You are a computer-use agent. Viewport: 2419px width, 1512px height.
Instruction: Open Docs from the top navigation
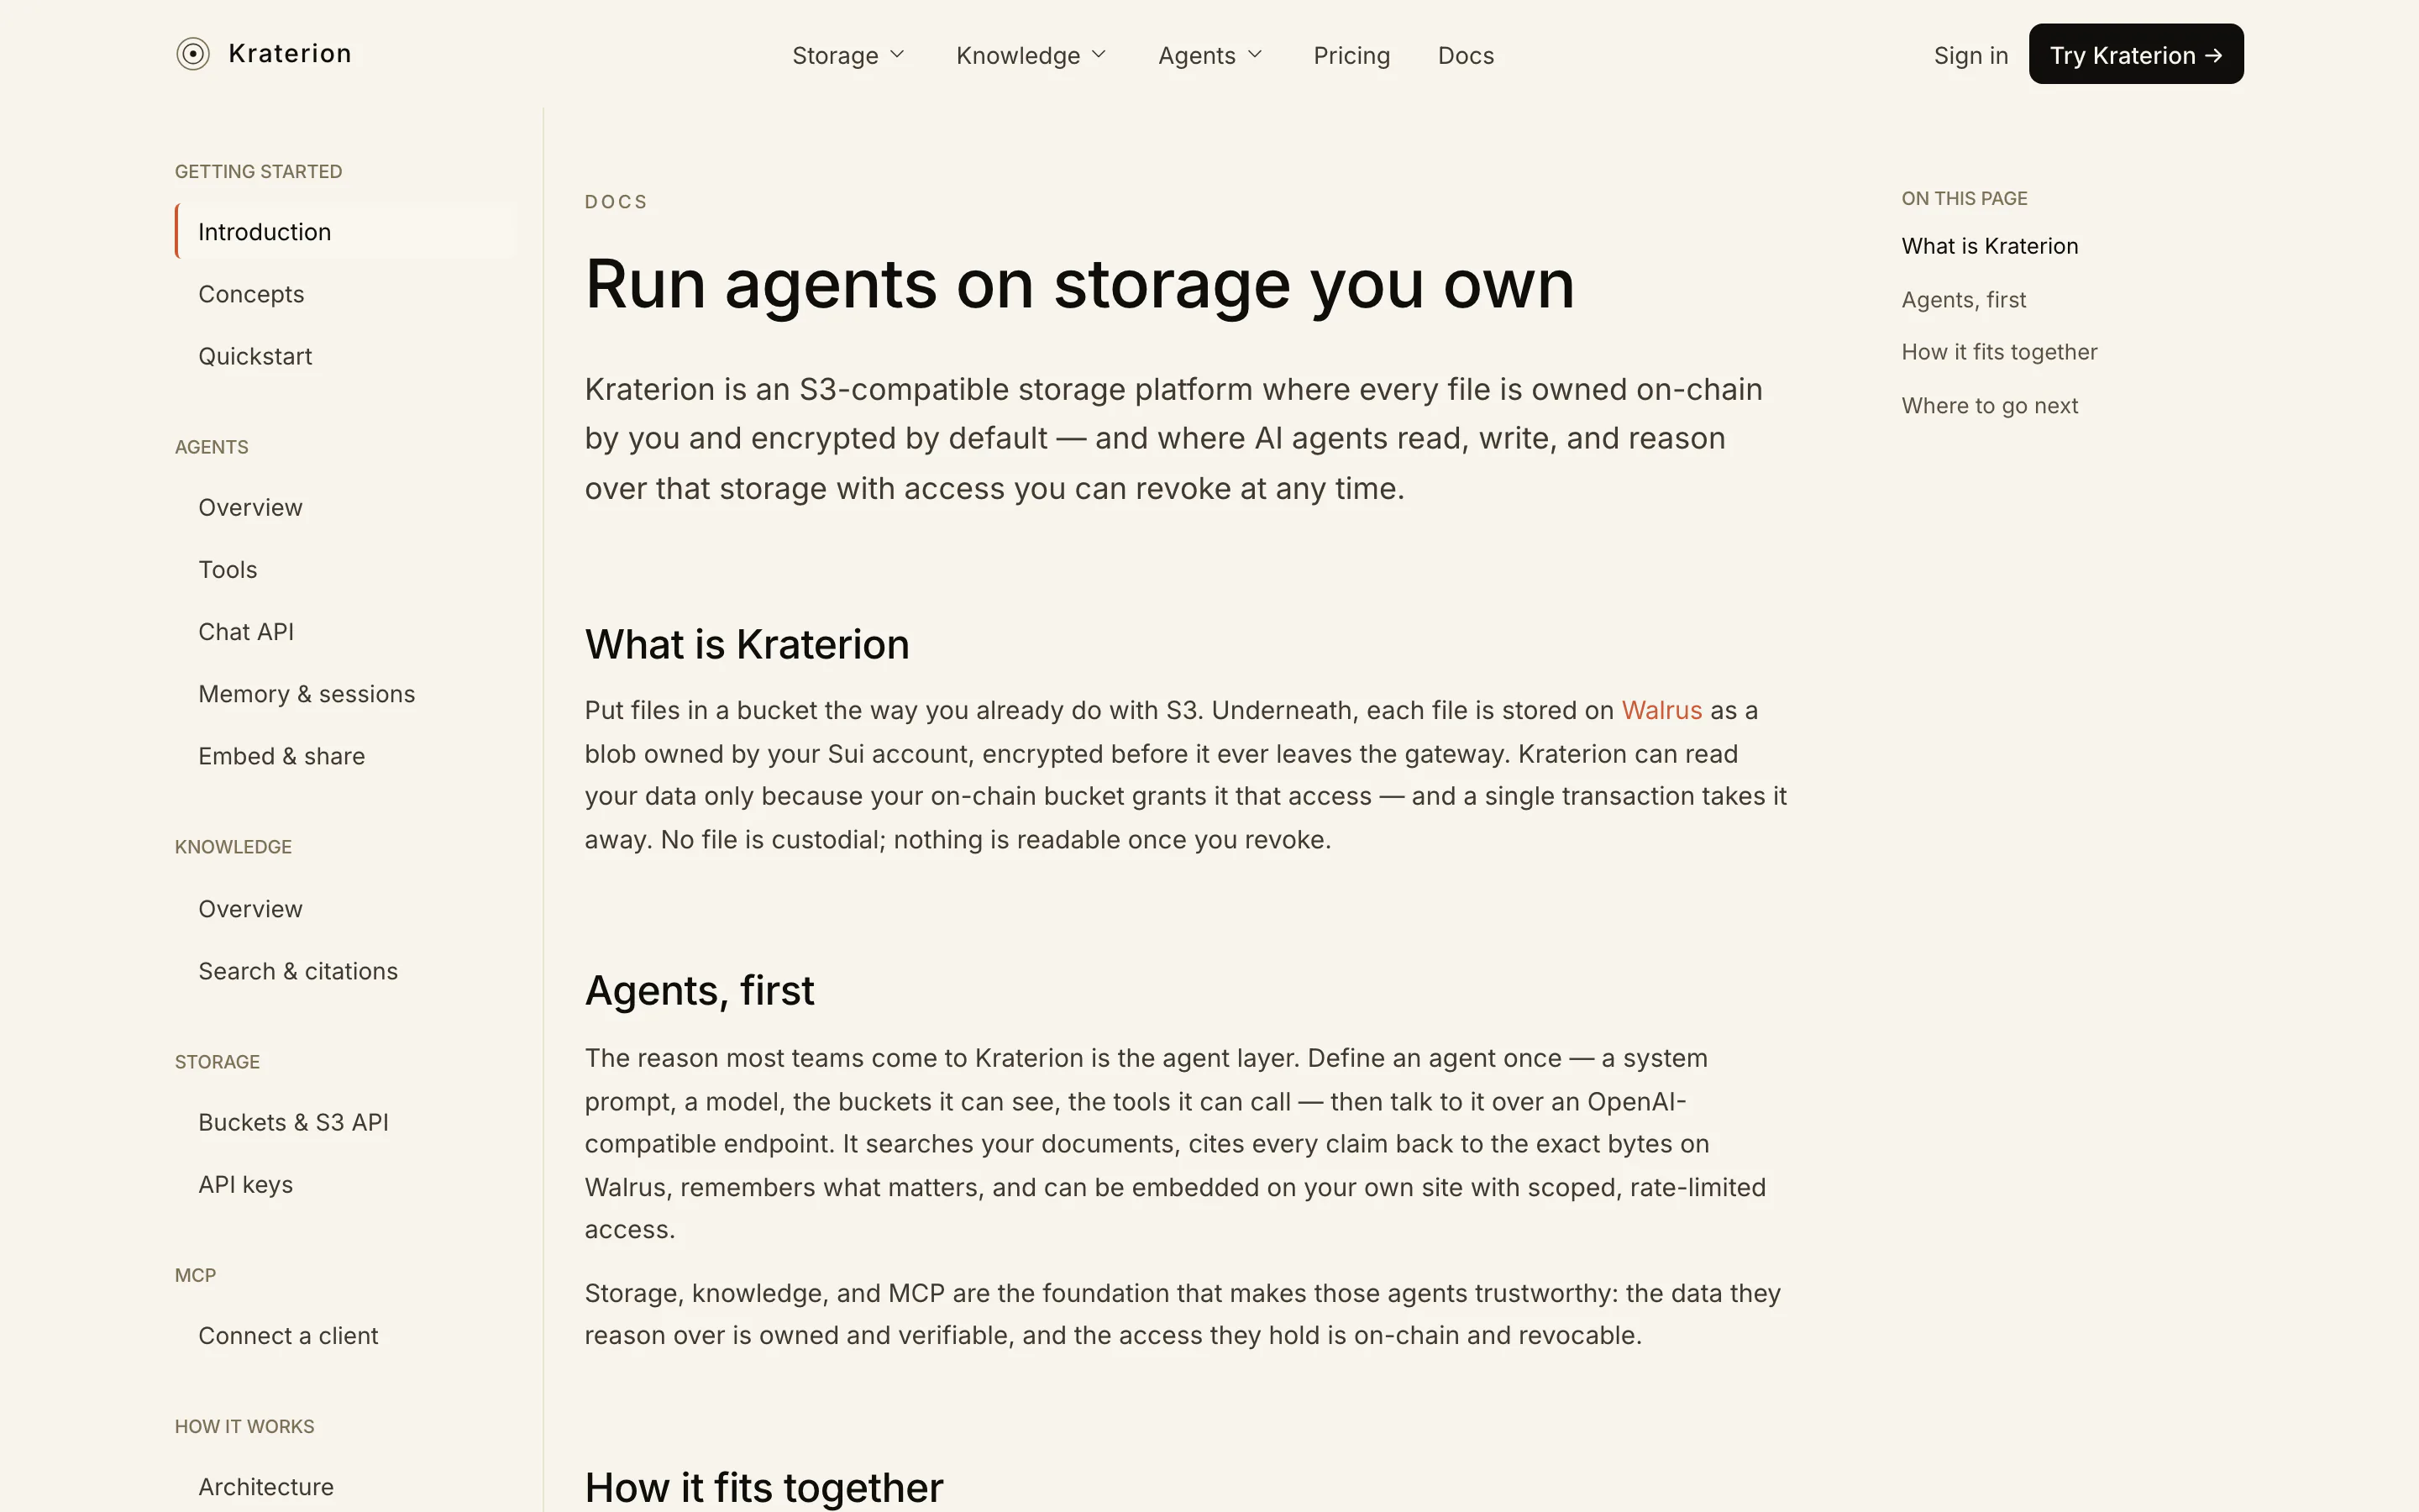1466,55
